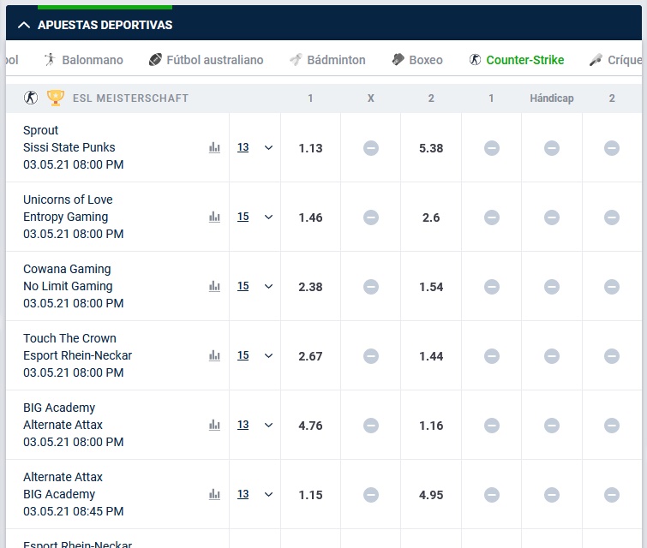647x548 pixels.
Task: Expand the Cowana Gaming row chevron
Action: pos(268,286)
